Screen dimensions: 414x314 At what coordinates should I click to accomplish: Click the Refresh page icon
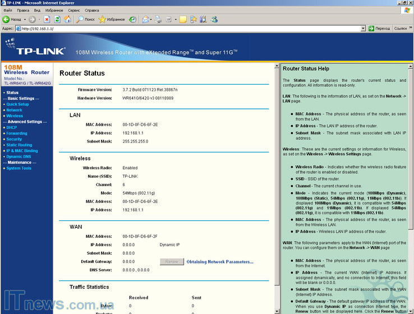point(57,19)
